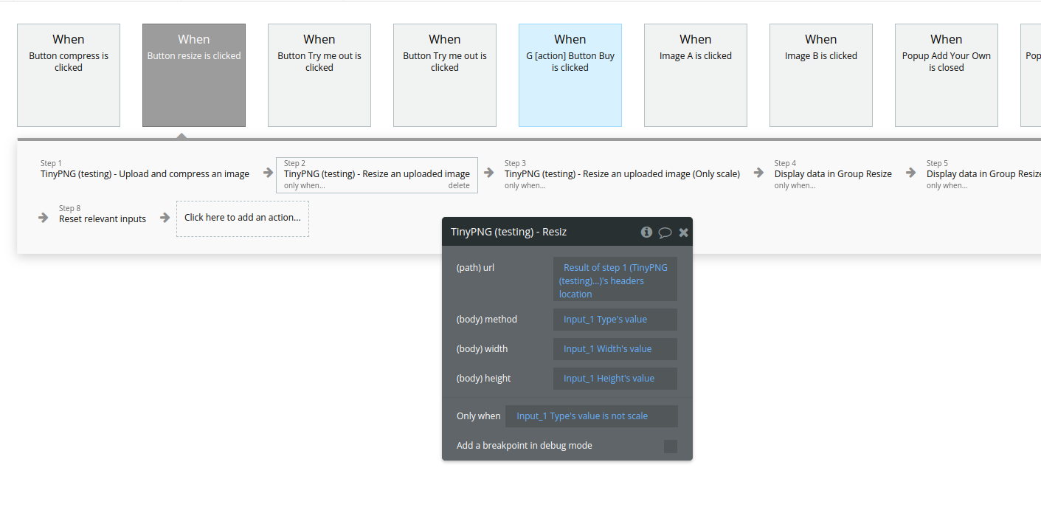Click the arrow between Step 1 and Step 2
Screen dimensions: 1041x510
tap(269, 173)
